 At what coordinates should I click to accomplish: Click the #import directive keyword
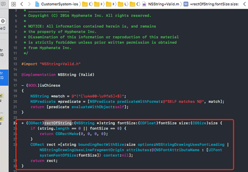[x=30, y=64]
